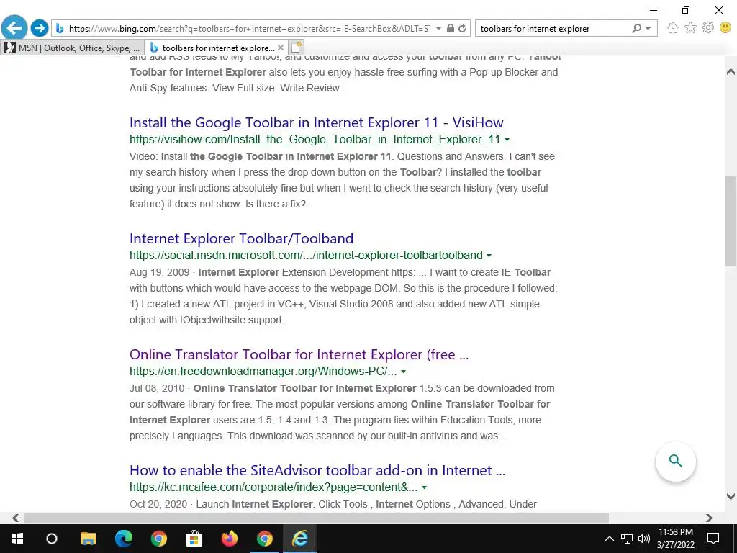The height and width of the screenshot is (553, 737).
Task: Click the social.msdn.microsoft.com green URL
Action: click(306, 256)
